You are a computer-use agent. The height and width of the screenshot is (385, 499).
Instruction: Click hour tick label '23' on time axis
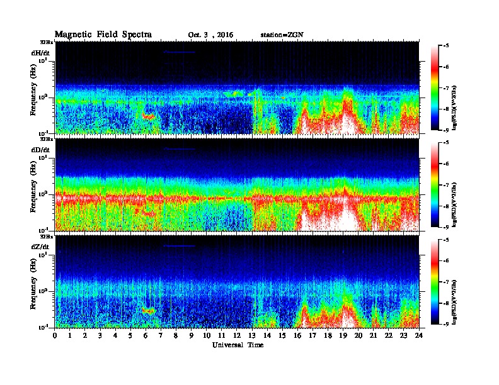tap(404, 335)
